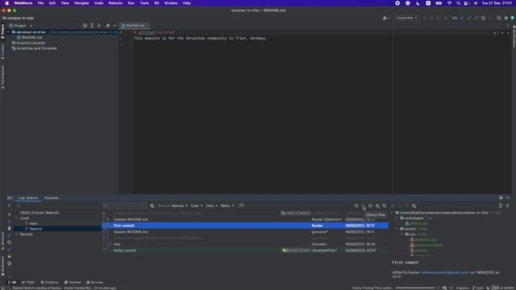
Task: Open the Branch: feature filter dropdown
Action: tap(173, 206)
